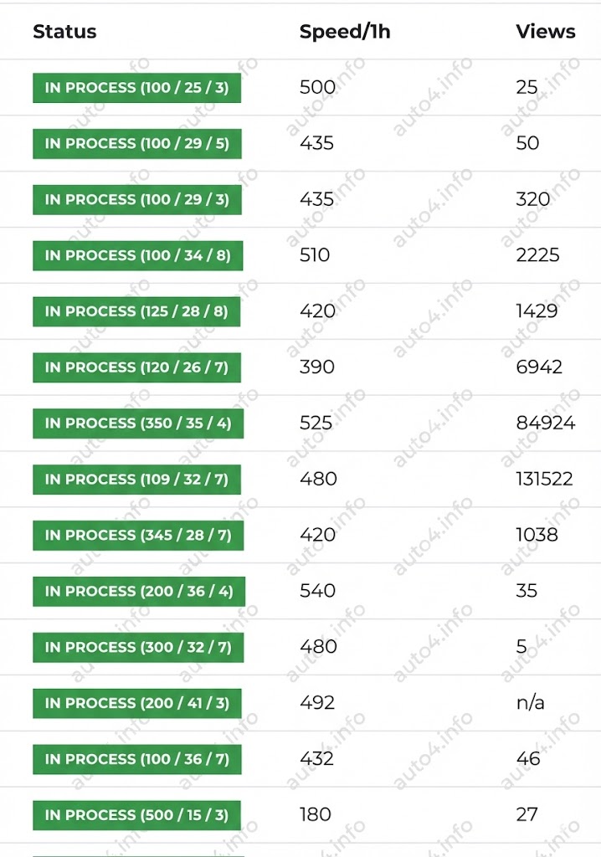Open the IN PROCESS (100 / 25 / 3) badge
601x857 pixels.
[x=136, y=87]
